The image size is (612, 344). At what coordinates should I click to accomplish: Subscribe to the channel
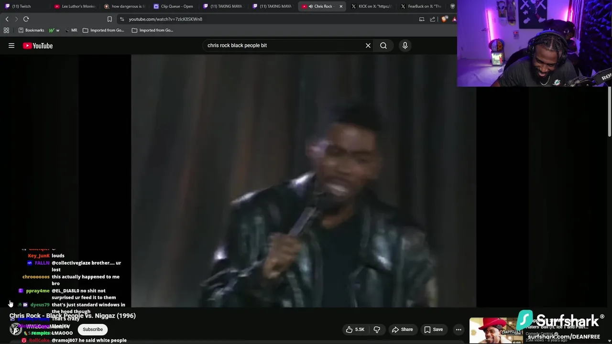pyautogui.click(x=93, y=329)
